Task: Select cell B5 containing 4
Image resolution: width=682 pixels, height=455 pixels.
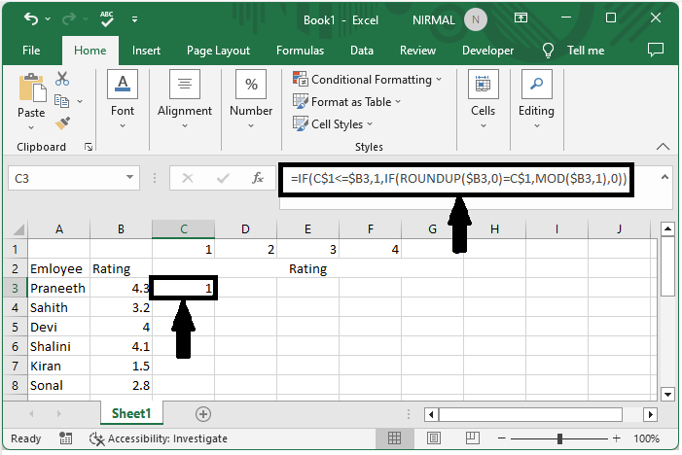Action: [121, 327]
